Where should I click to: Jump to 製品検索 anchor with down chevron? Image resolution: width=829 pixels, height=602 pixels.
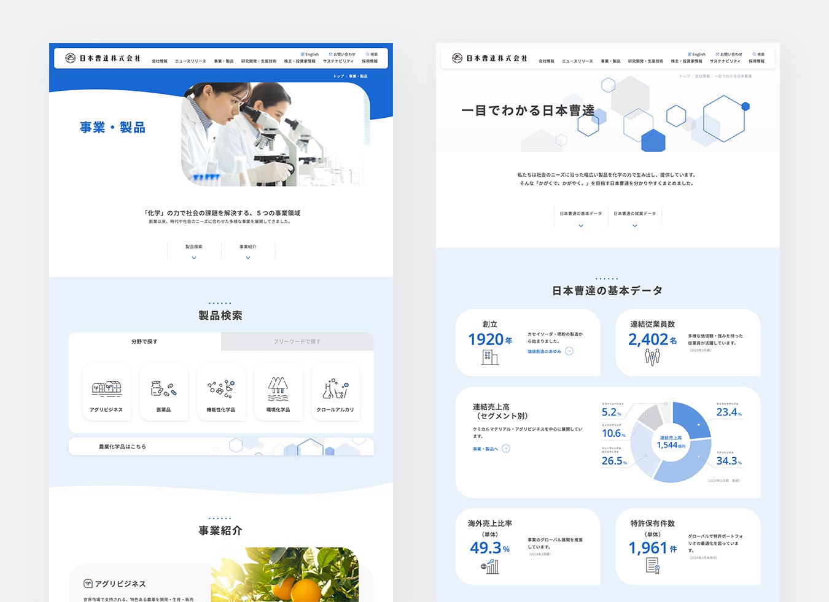pos(194,251)
